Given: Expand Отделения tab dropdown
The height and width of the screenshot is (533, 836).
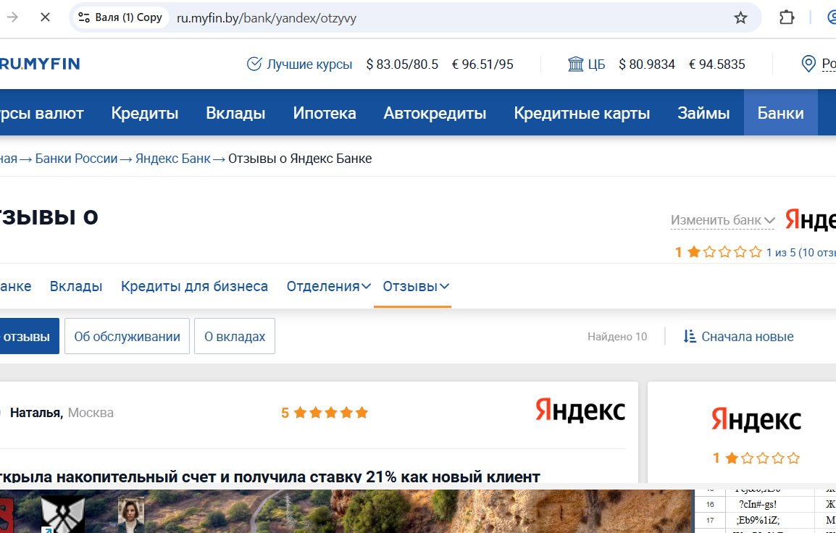Looking at the screenshot, I should [328, 286].
